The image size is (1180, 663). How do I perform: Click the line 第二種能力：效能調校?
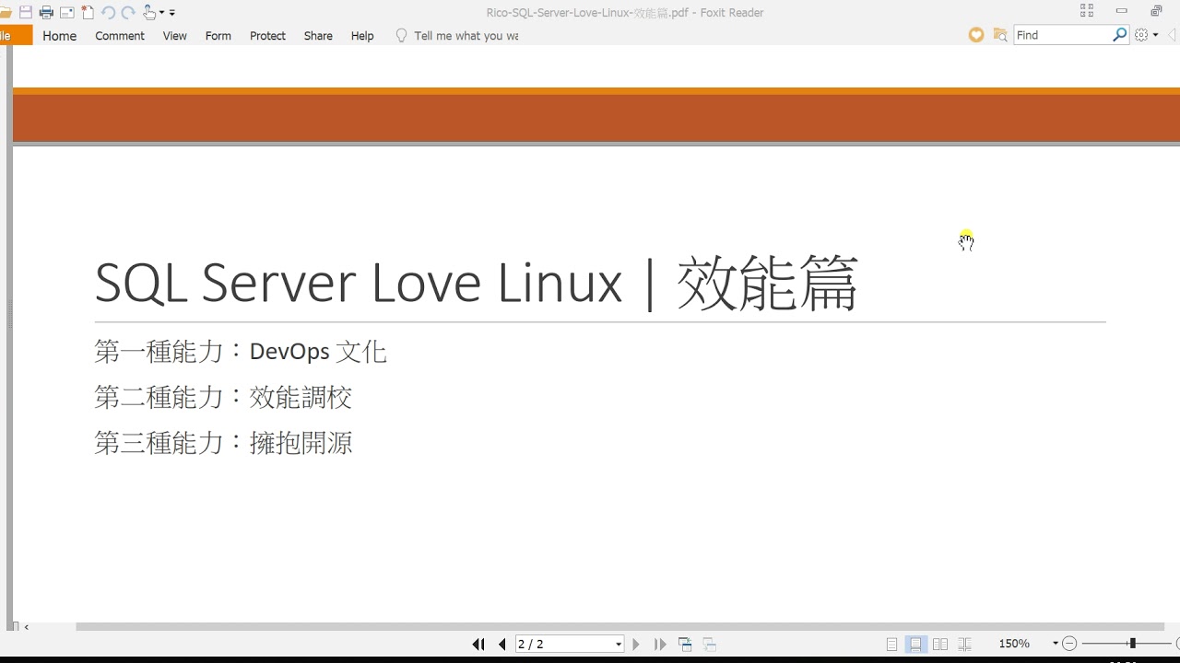223,397
